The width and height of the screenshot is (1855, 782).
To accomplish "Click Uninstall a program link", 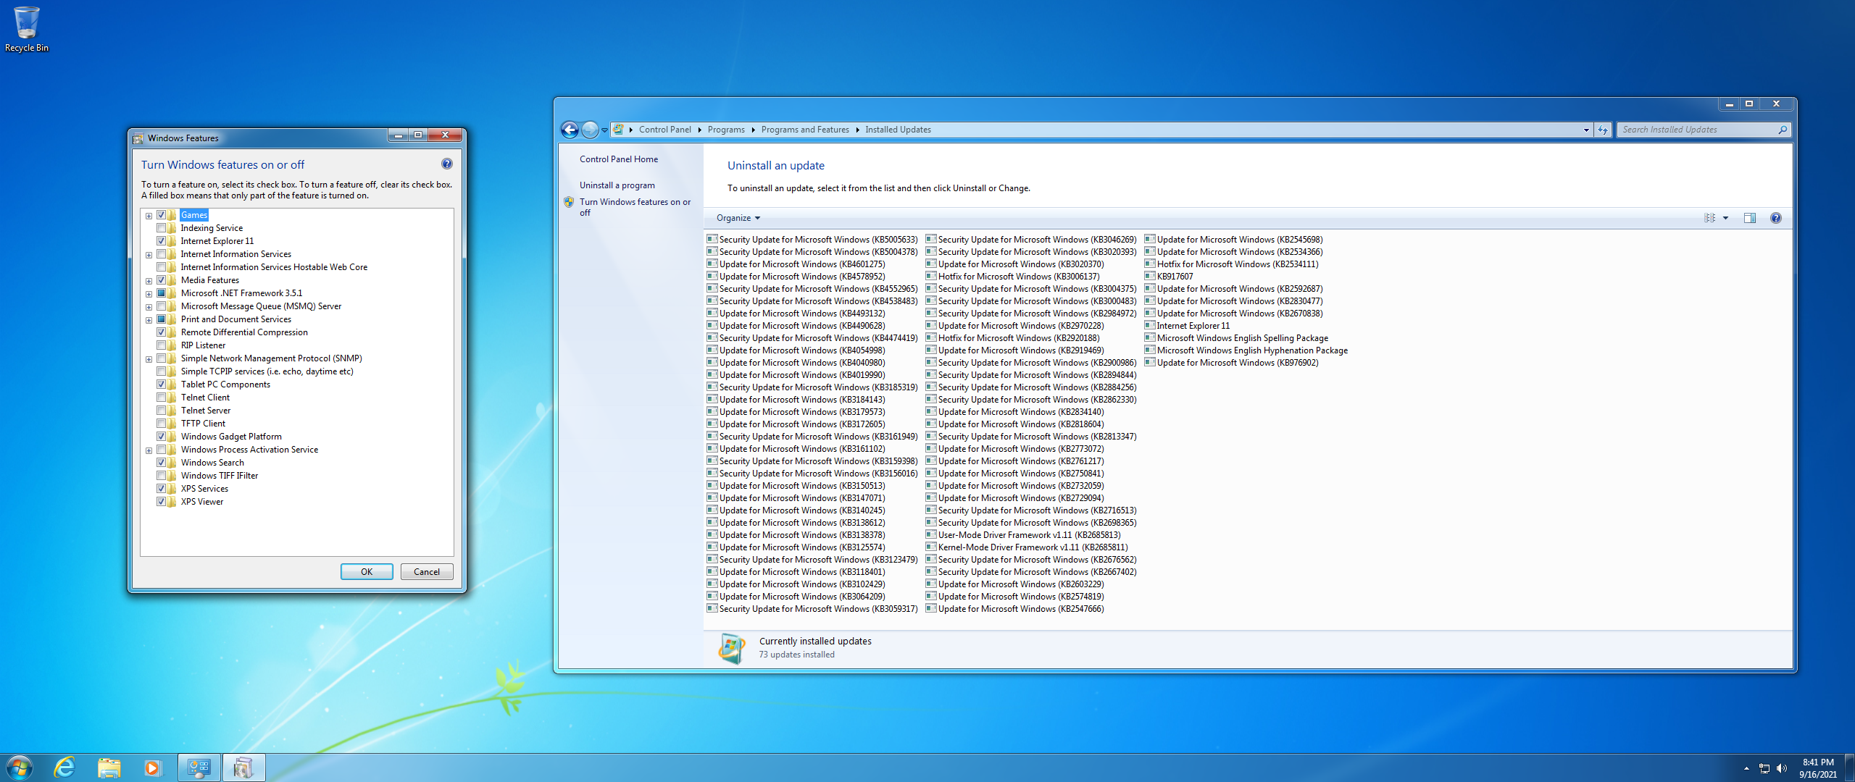I will pos(617,185).
